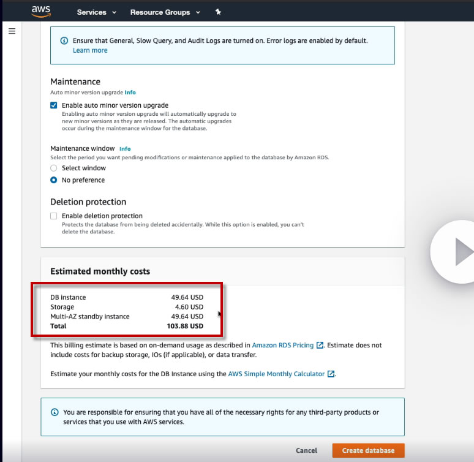Click the pin shortcut icon in header

pyautogui.click(x=218, y=12)
